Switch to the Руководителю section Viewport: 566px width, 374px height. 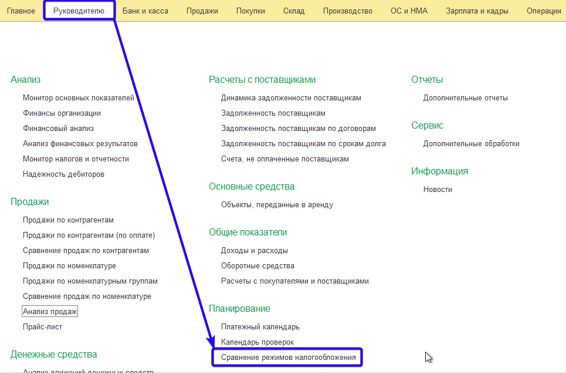pos(79,11)
